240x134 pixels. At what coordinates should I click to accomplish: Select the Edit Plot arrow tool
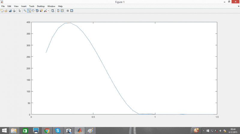(x=19, y=11)
